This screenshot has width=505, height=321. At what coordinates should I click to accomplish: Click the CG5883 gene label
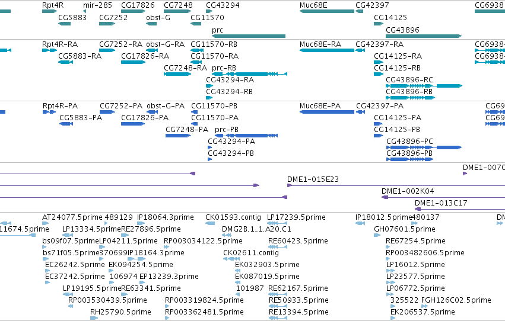72,17
